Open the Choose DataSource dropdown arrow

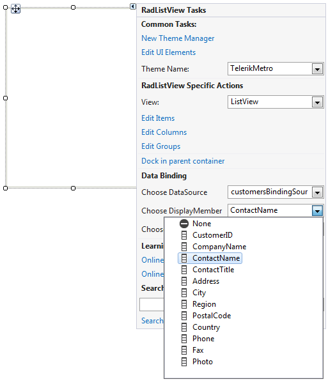click(x=317, y=192)
